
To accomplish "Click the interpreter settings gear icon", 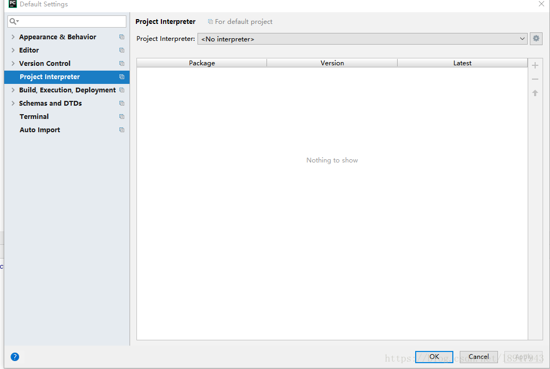I will click(536, 39).
